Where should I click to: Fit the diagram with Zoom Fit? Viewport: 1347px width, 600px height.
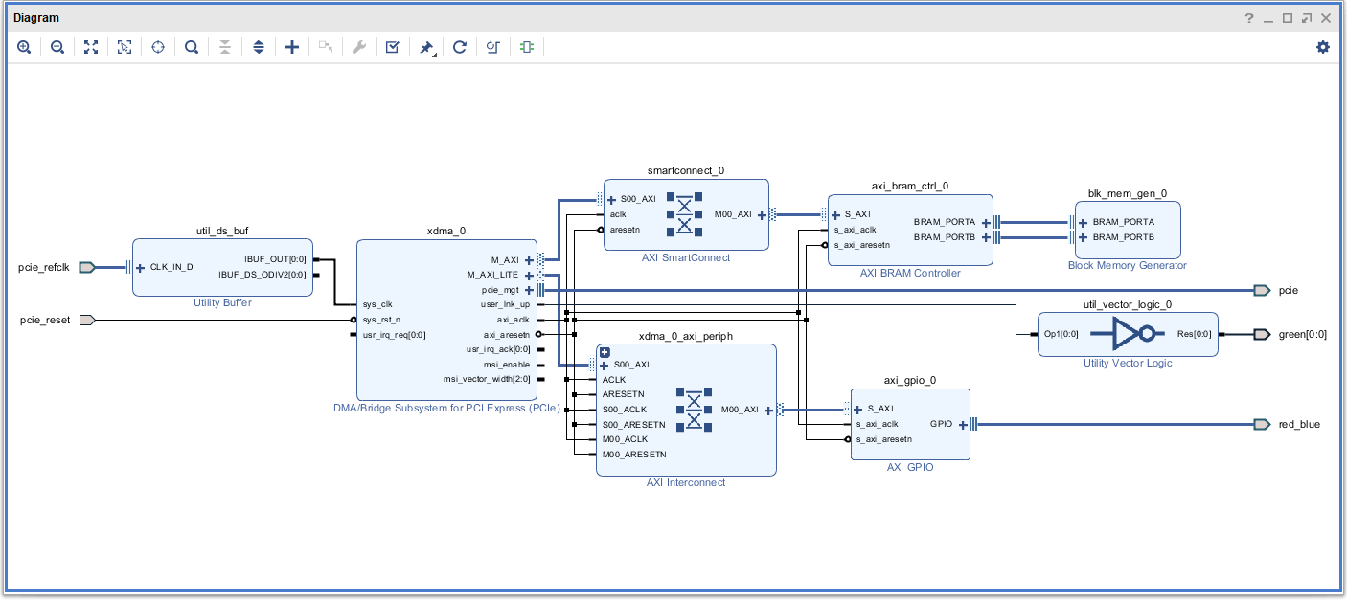click(91, 47)
